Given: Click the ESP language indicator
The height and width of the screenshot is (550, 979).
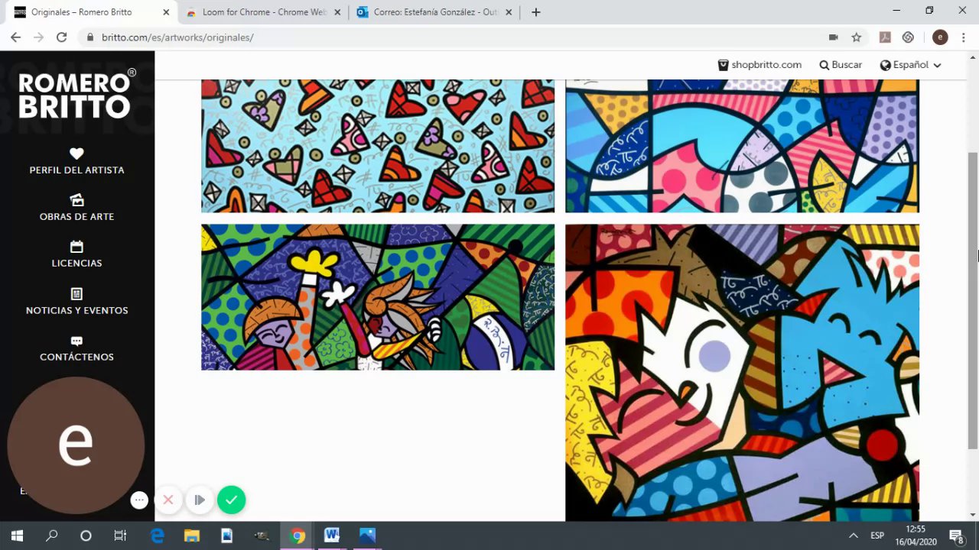Looking at the screenshot, I should [877, 535].
